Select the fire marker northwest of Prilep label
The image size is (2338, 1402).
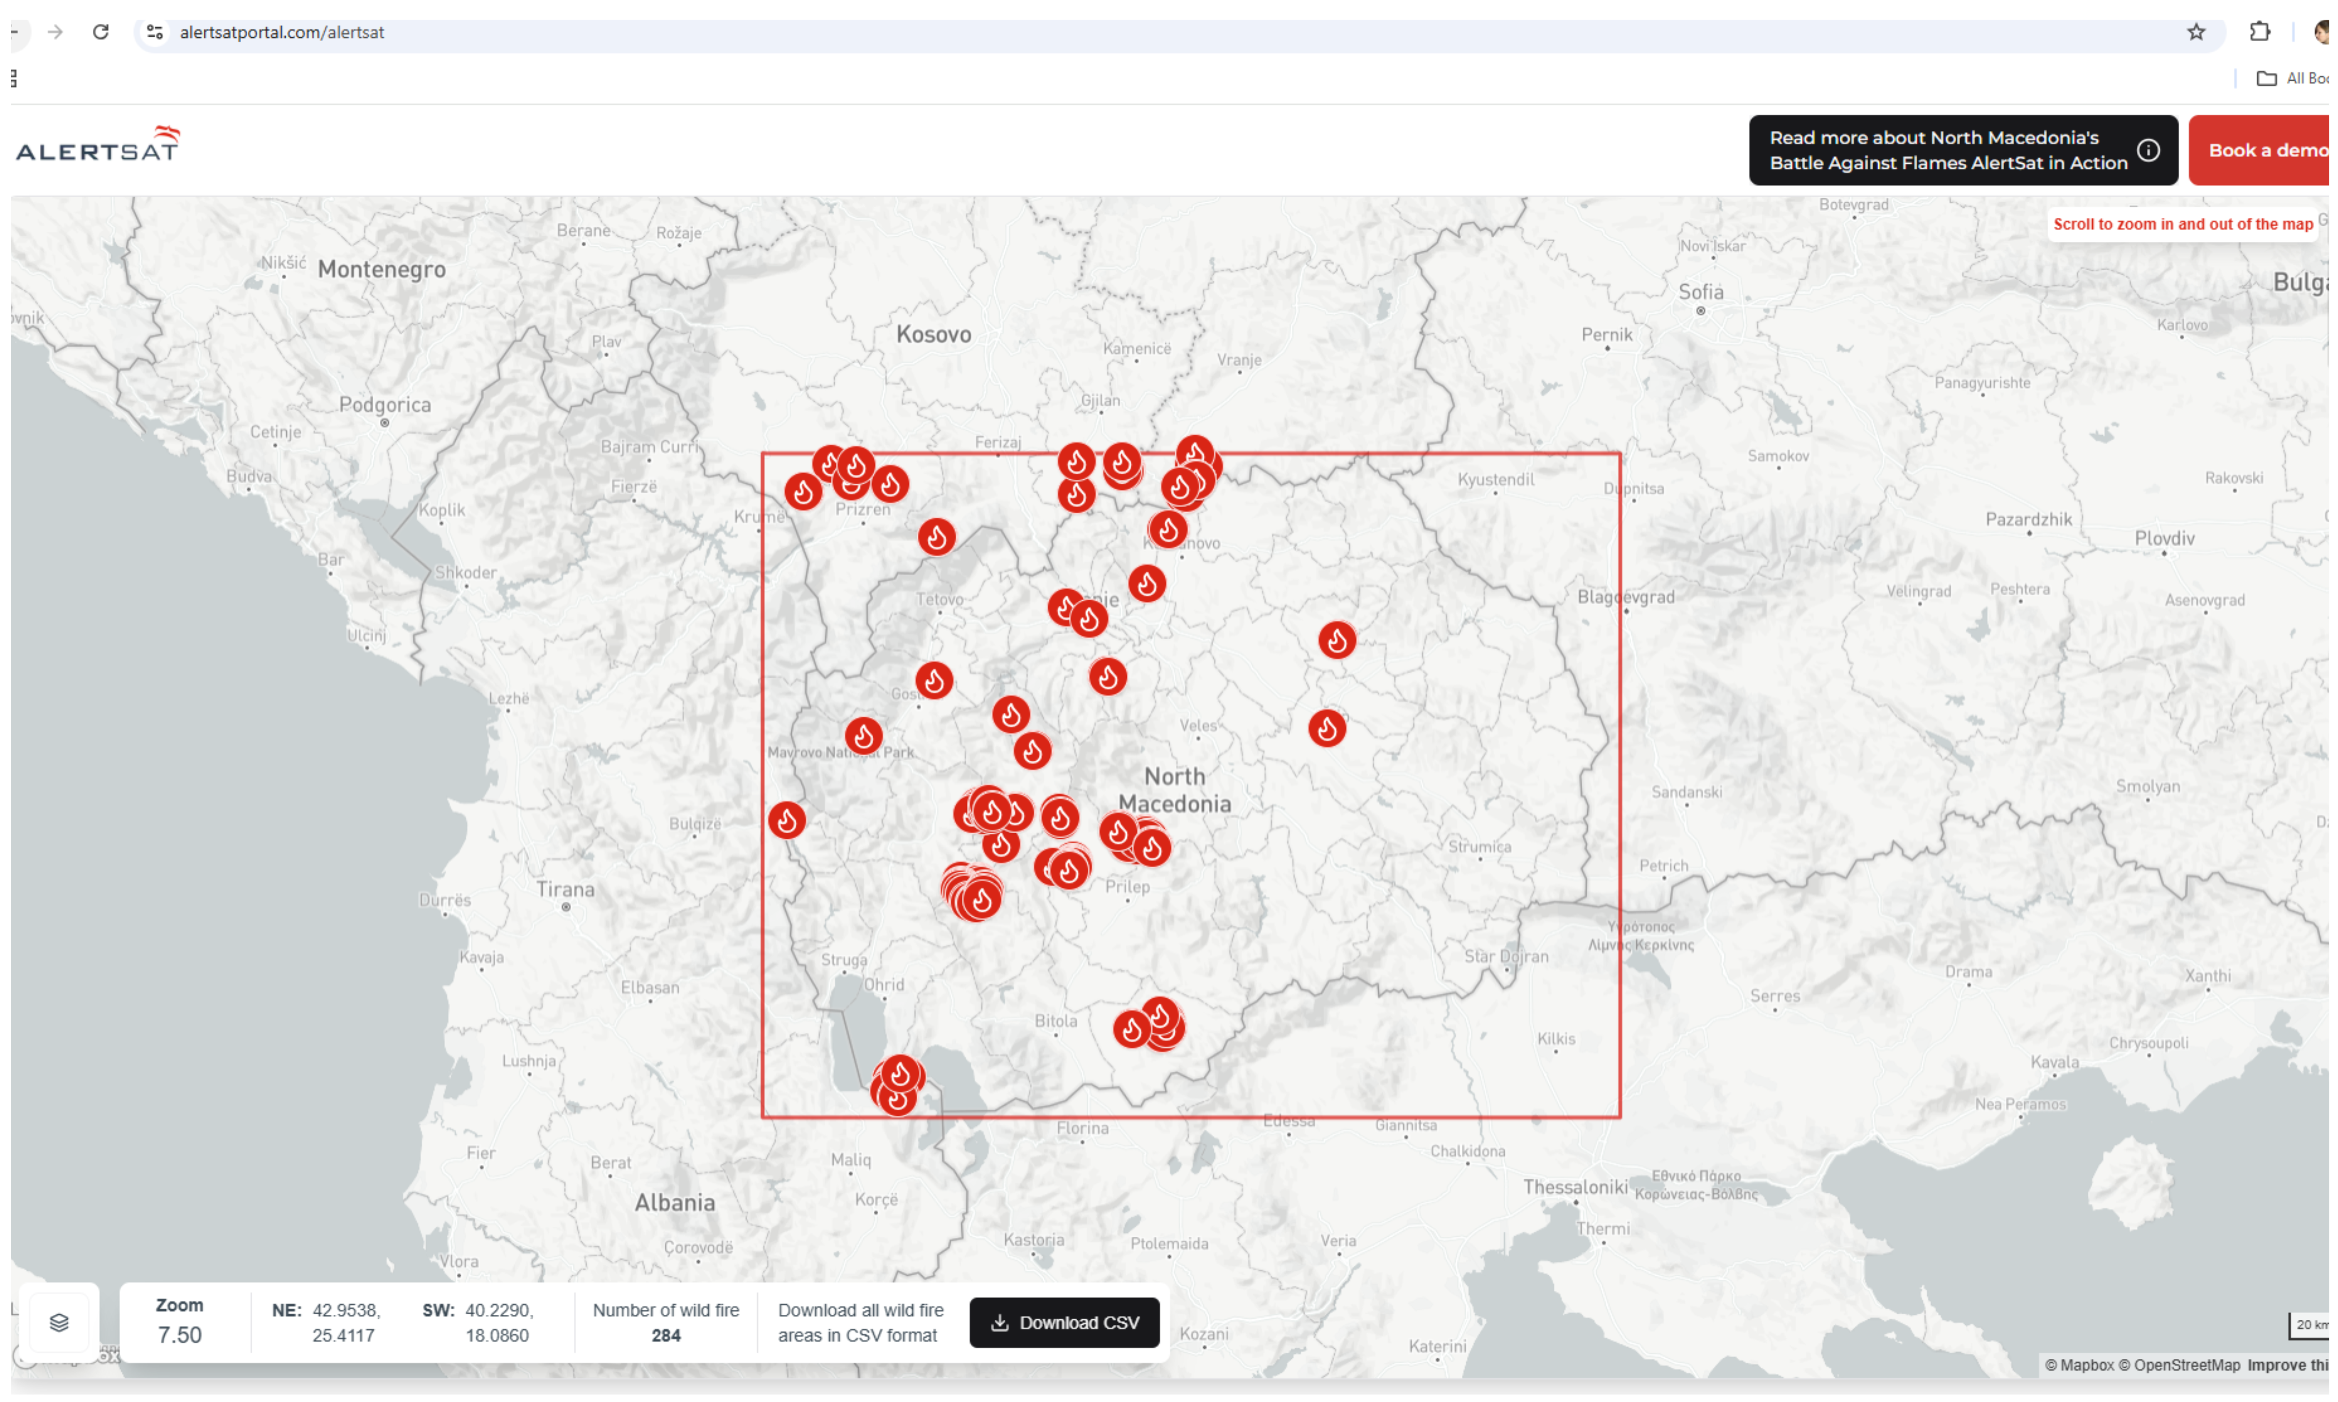[1069, 870]
